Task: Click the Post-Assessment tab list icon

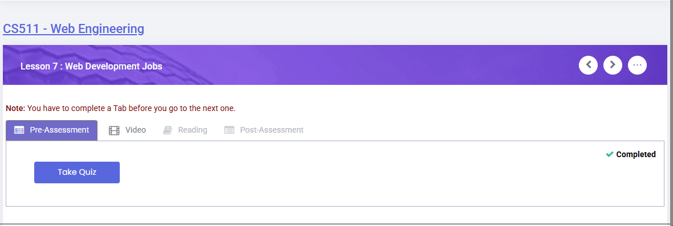Action: pyautogui.click(x=229, y=130)
